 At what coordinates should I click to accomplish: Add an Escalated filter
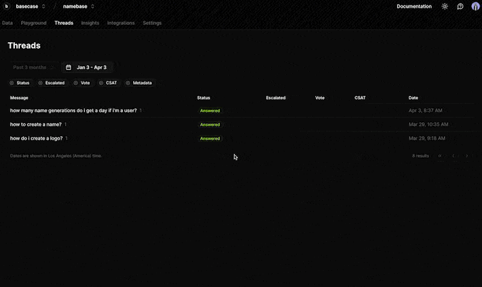[51, 83]
